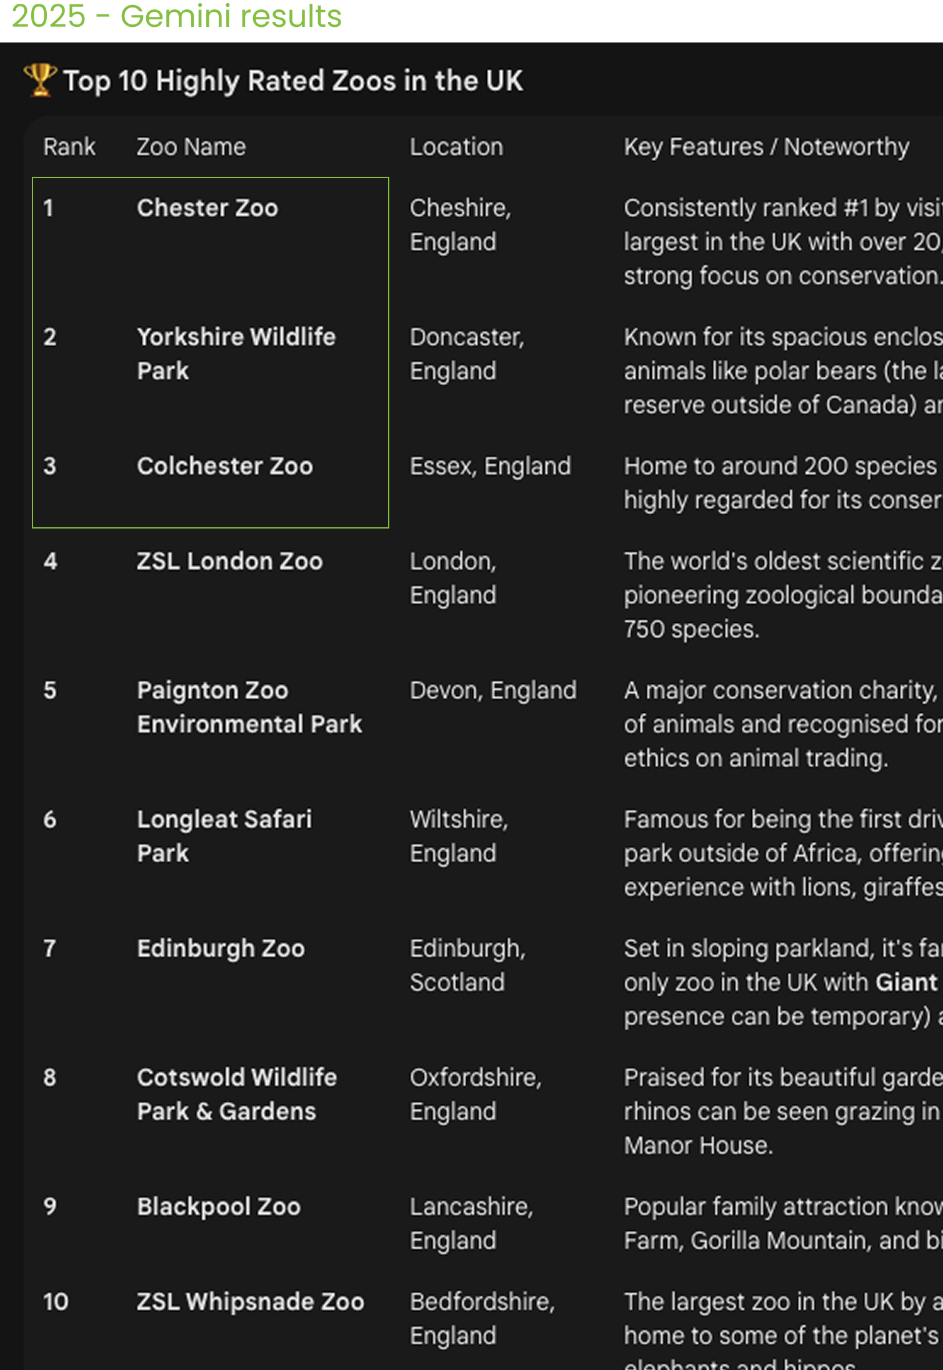This screenshot has height=1370, width=943.
Task: Click the "Essex, England" location cell
Action: tap(490, 466)
